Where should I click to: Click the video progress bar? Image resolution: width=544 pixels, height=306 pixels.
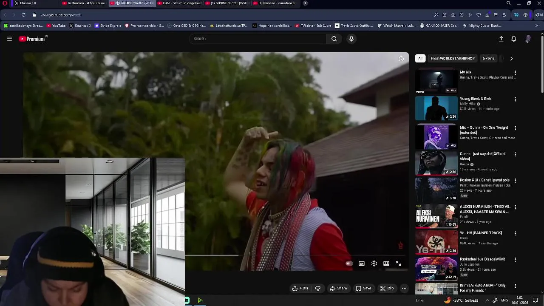pos(296,255)
